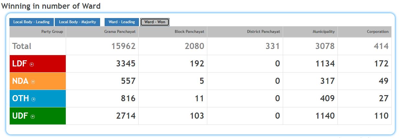This screenshot has height=138, width=401.
Task: Click the green UDF party label
Action: click(x=20, y=116)
